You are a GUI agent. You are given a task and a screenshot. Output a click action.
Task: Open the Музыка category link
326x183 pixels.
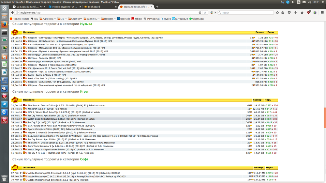point(86,24)
